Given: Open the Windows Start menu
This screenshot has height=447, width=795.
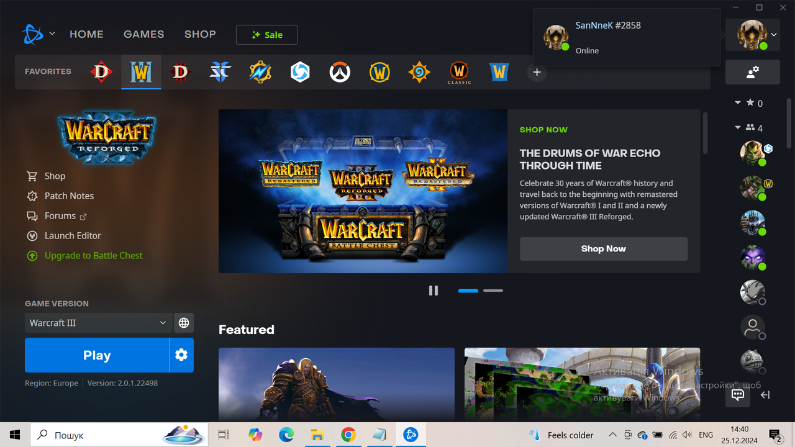Looking at the screenshot, I should coord(15,435).
